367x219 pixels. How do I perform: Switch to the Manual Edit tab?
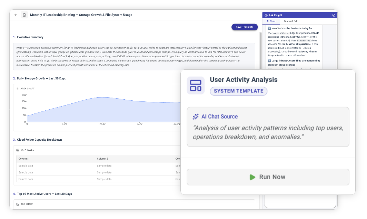pyautogui.click(x=291, y=21)
